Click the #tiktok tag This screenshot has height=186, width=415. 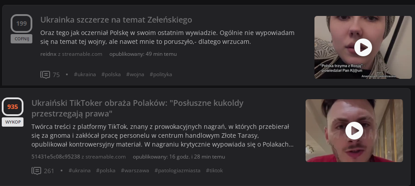tap(215, 170)
